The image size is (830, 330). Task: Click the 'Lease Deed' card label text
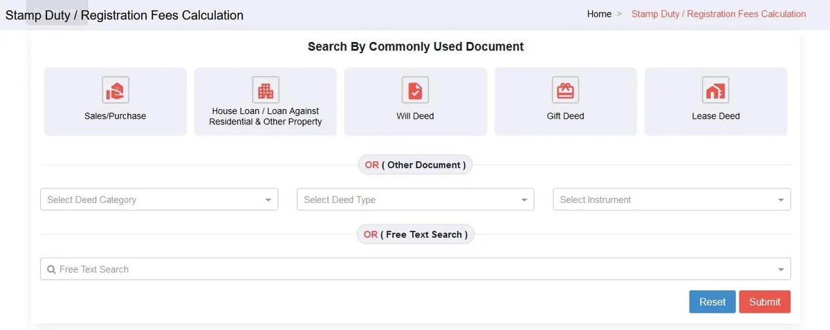click(x=715, y=116)
